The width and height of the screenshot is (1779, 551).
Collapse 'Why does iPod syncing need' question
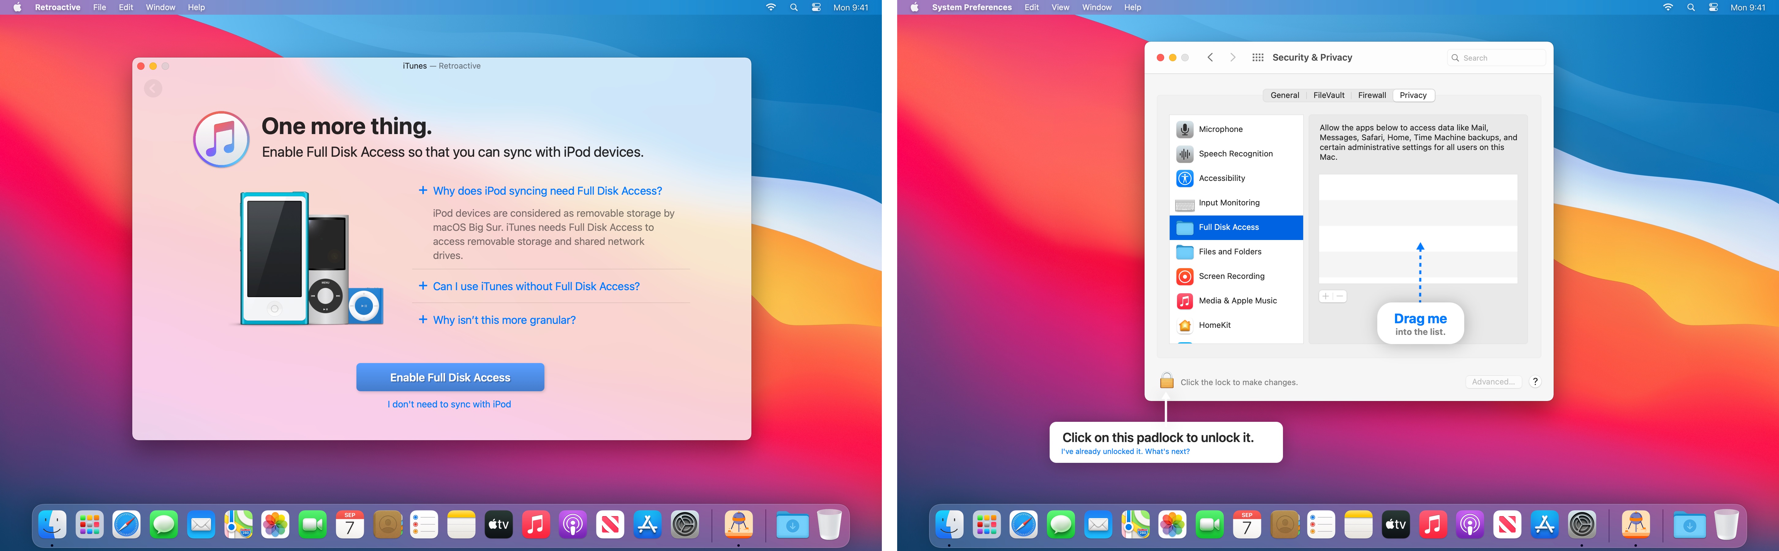[546, 191]
